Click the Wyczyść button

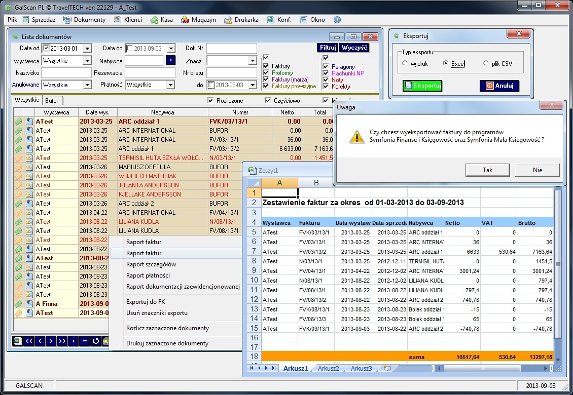[354, 48]
